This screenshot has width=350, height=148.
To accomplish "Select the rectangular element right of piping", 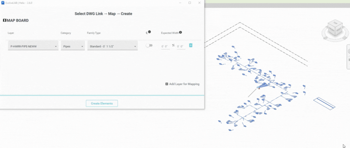I will coord(324,103).
